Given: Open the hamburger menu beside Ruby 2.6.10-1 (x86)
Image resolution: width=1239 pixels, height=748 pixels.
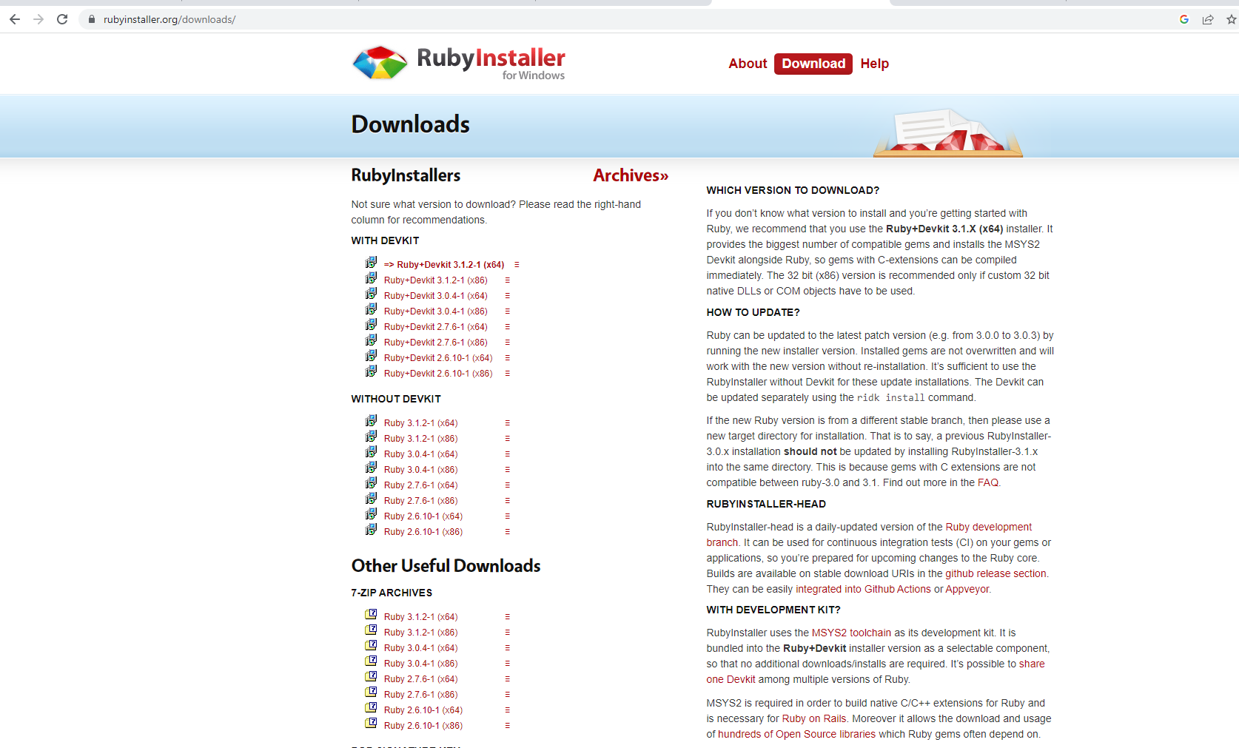Looking at the screenshot, I should 507,531.
